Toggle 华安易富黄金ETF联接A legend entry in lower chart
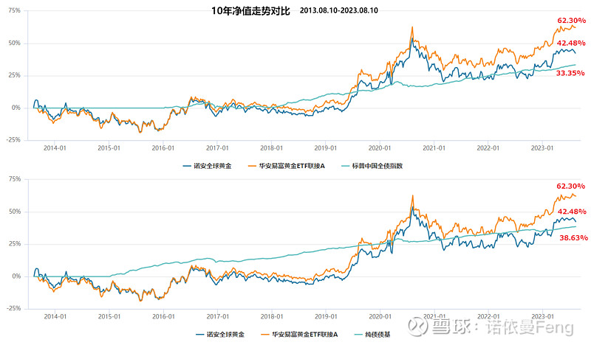Viewport: 591px width, 345px height. coord(299,334)
